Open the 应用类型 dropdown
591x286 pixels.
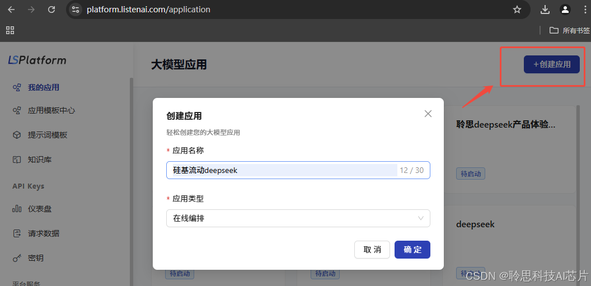pyautogui.click(x=298, y=218)
